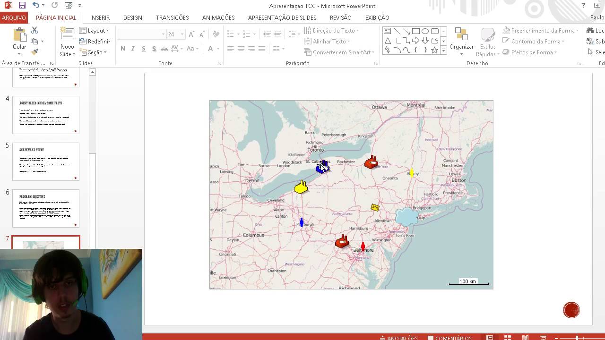Toggle italic text formatting
Image resolution: width=605 pixels, height=340 pixels.
(x=133, y=49)
